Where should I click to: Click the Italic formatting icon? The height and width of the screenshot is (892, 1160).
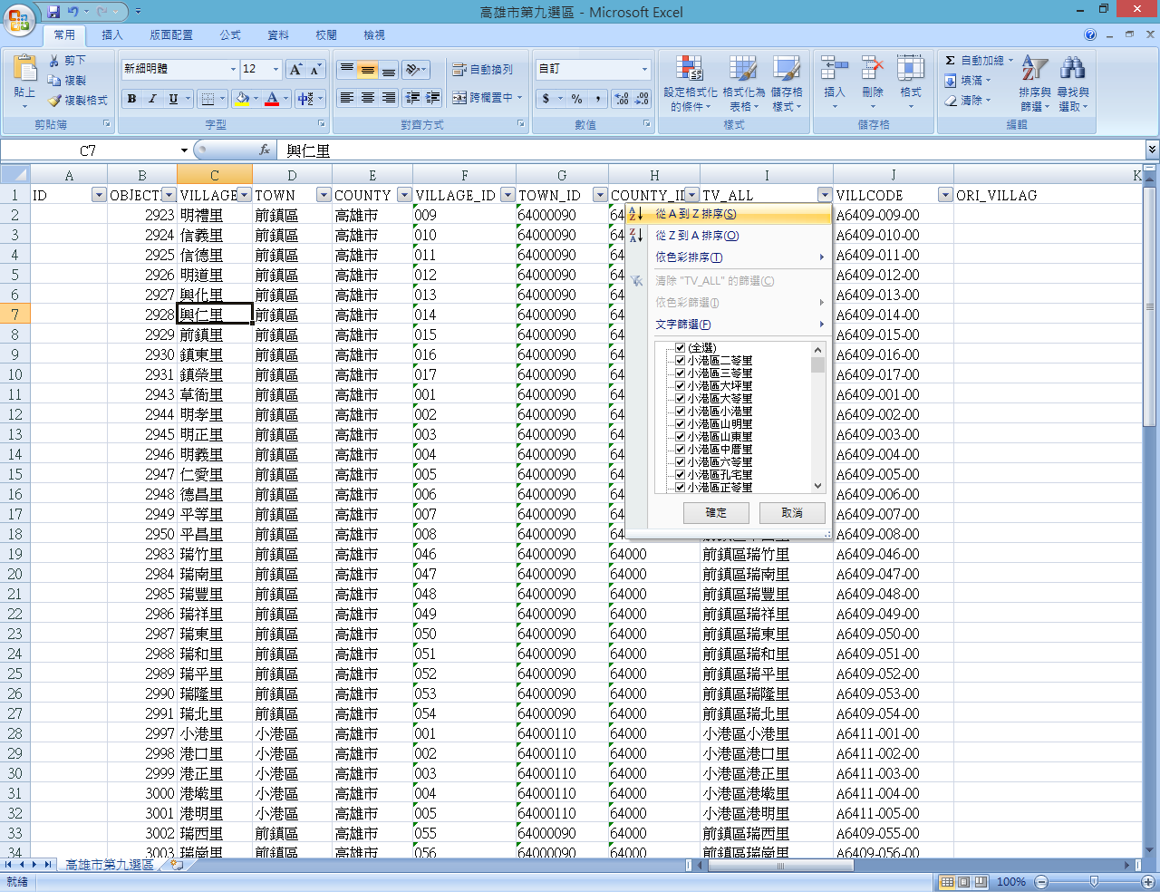click(x=152, y=99)
